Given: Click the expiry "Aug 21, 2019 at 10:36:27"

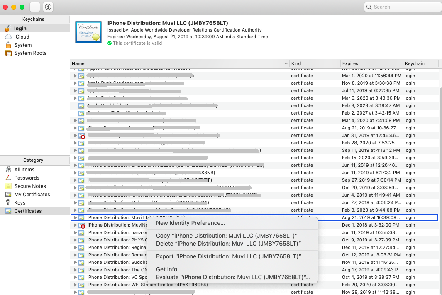Looking at the screenshot, I should point(371,128).
